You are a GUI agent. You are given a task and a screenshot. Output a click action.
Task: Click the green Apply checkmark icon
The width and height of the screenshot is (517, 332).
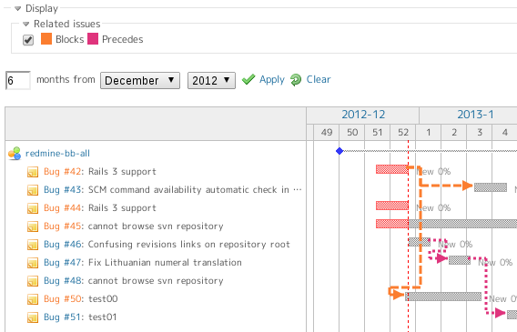(248, 80)
